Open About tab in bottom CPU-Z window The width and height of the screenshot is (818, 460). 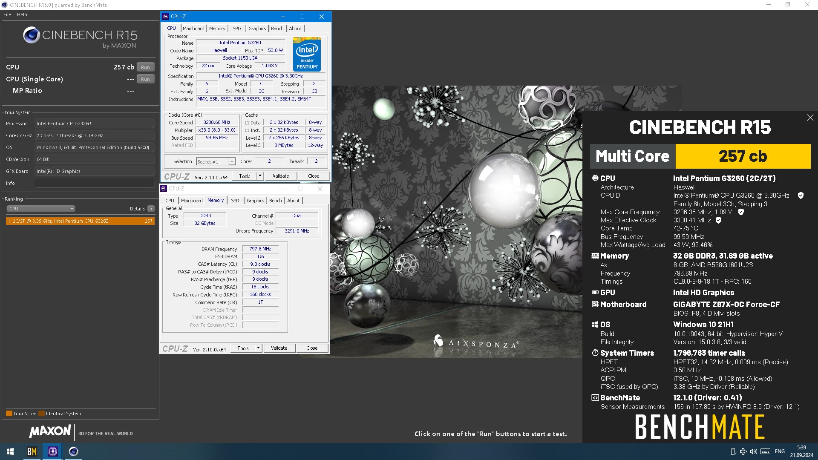[294, 201]
